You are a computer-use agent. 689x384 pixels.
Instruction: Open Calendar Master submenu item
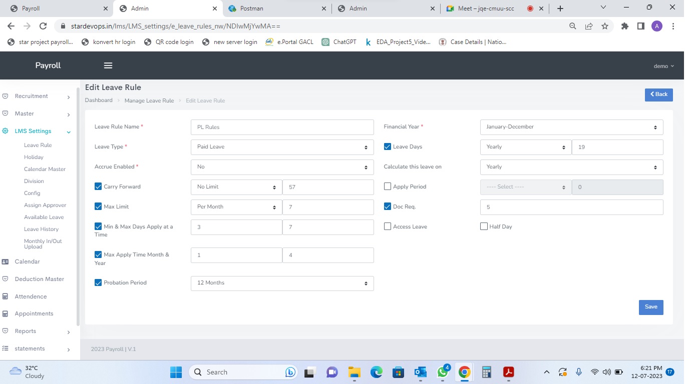pyautogui.click(x=45, y=169)
